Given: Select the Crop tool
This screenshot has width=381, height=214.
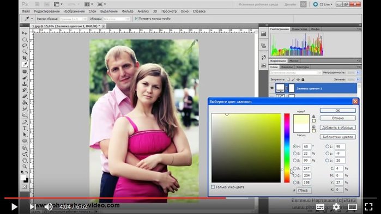Looking at the screenshot, I should [x=25, y=58].
